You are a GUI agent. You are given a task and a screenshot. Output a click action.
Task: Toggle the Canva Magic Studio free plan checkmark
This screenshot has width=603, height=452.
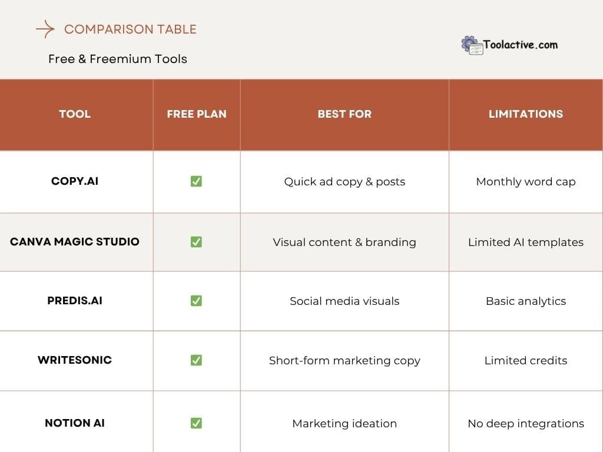(197, 241)
